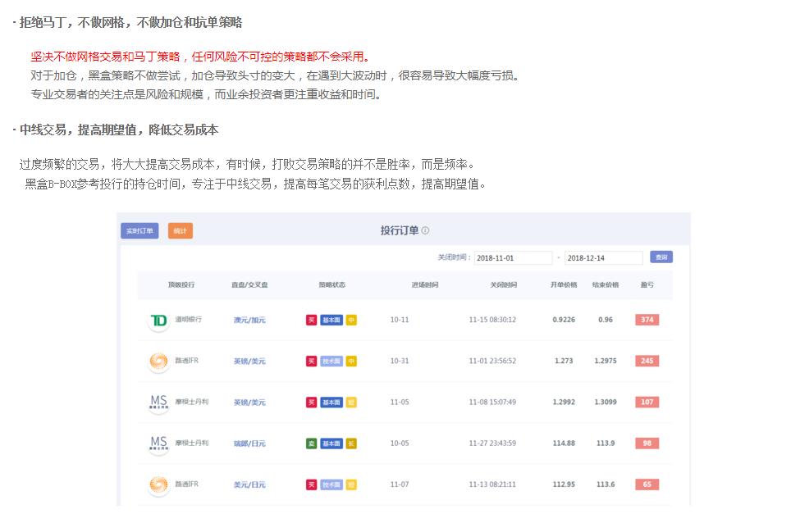Click the 107 profit badge

point(647,403)
